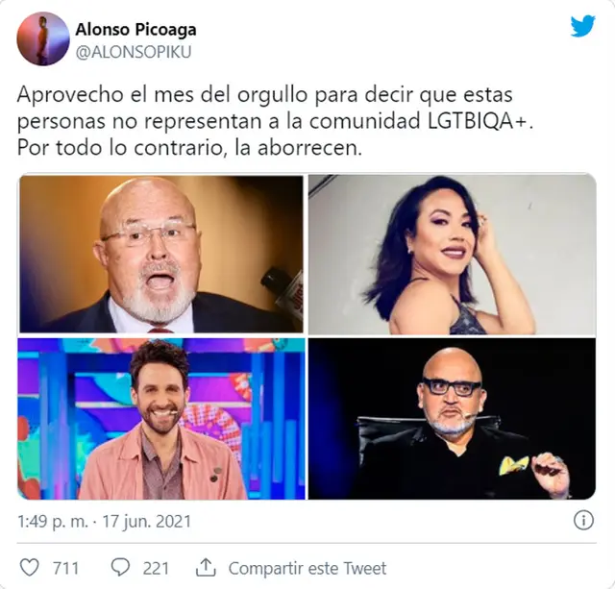Click the text line mentioning comunidad LGTBIQA+

click(276, 122)
